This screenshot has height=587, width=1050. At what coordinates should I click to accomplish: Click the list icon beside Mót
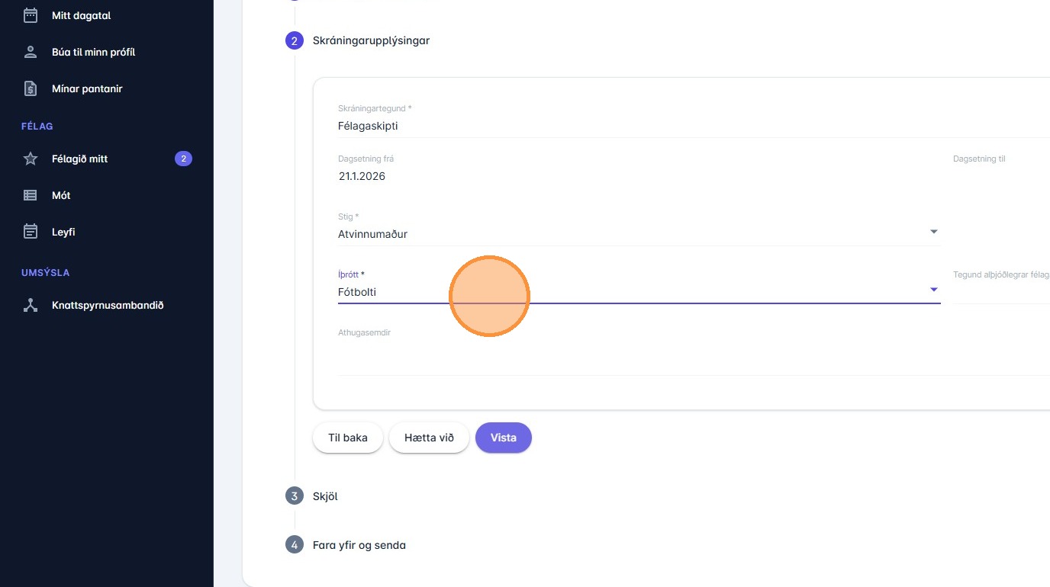[x=31, y=195]
